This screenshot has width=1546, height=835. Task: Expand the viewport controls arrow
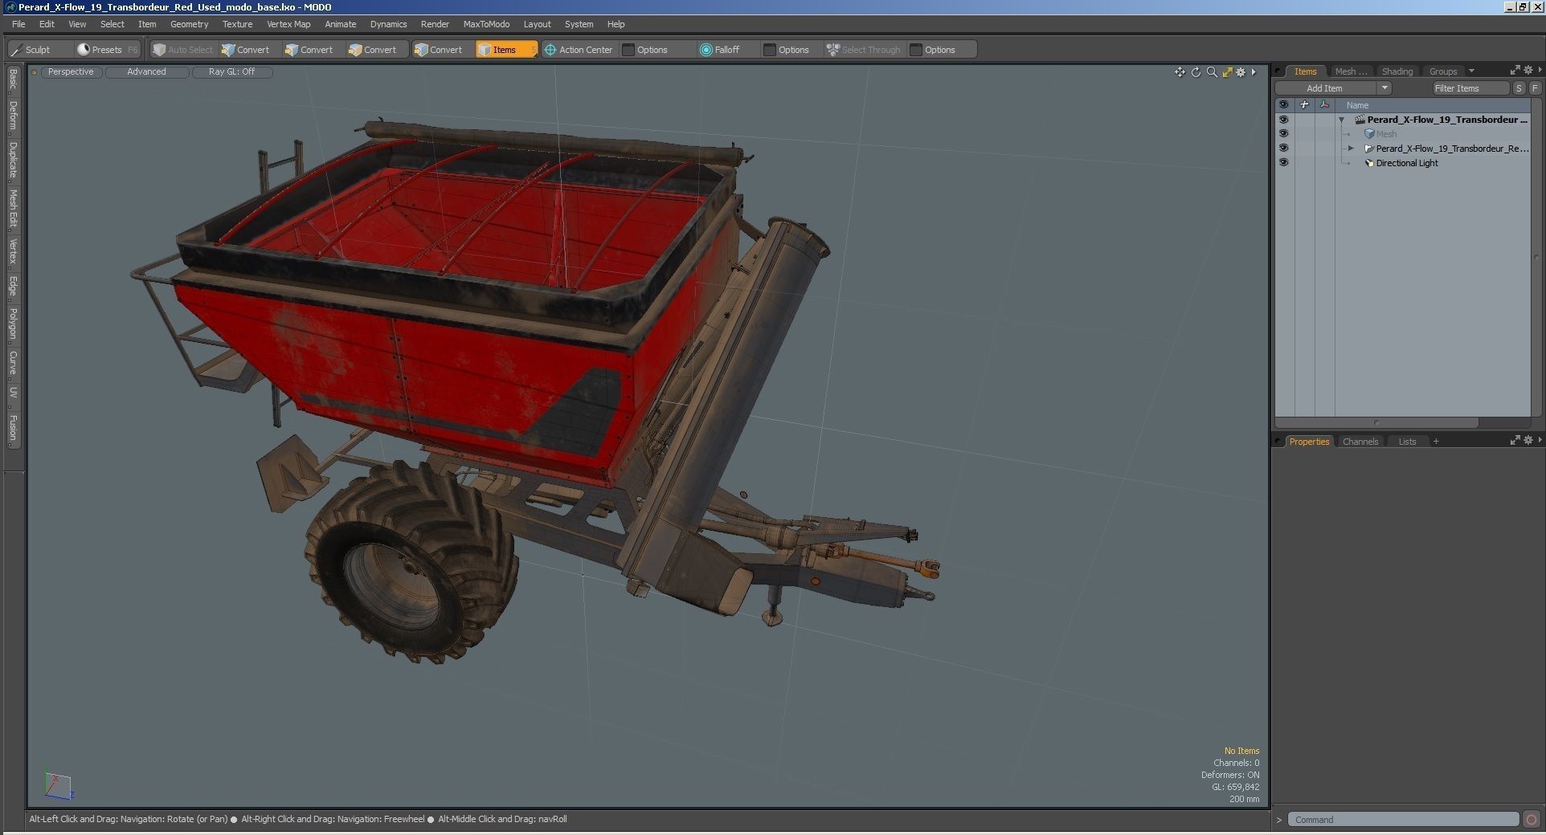click(1254, 72)
